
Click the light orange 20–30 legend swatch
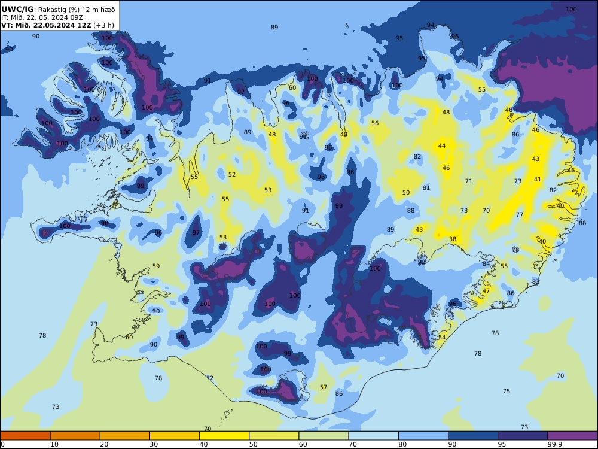point(125,436)
